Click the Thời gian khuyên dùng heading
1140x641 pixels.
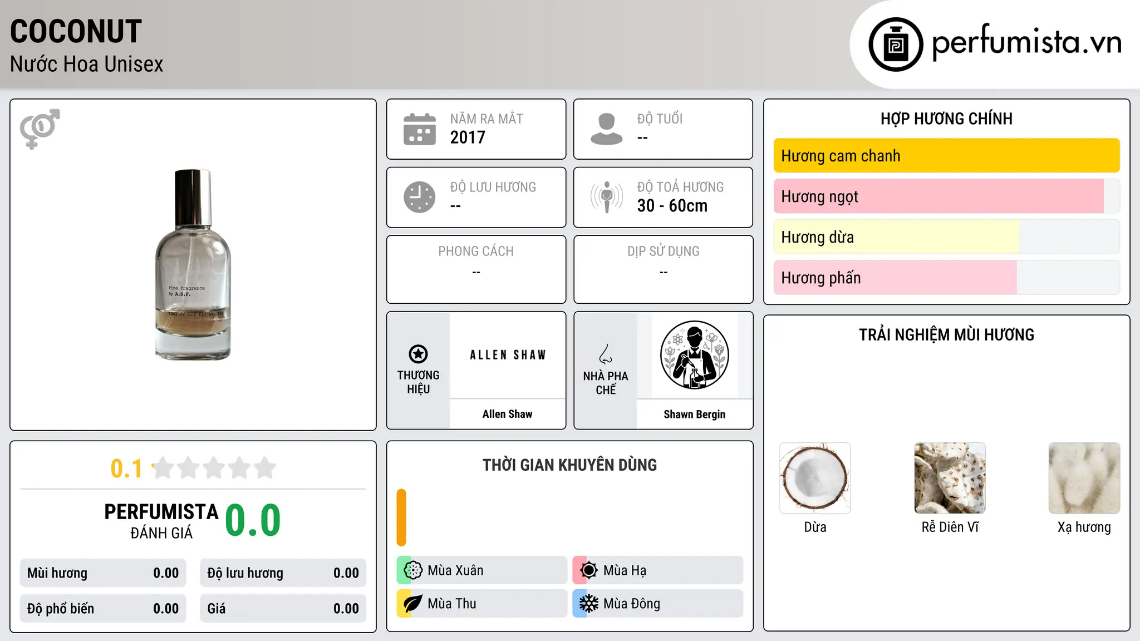(569, 465)
